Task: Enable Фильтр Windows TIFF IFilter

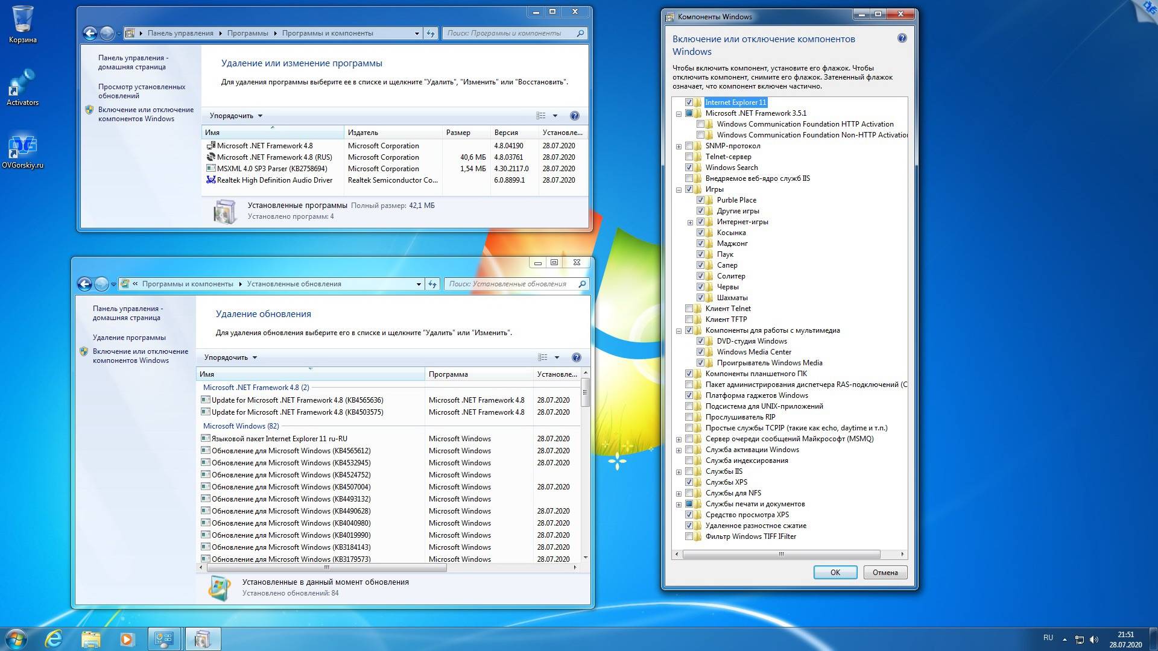Action: pos(689,536)
